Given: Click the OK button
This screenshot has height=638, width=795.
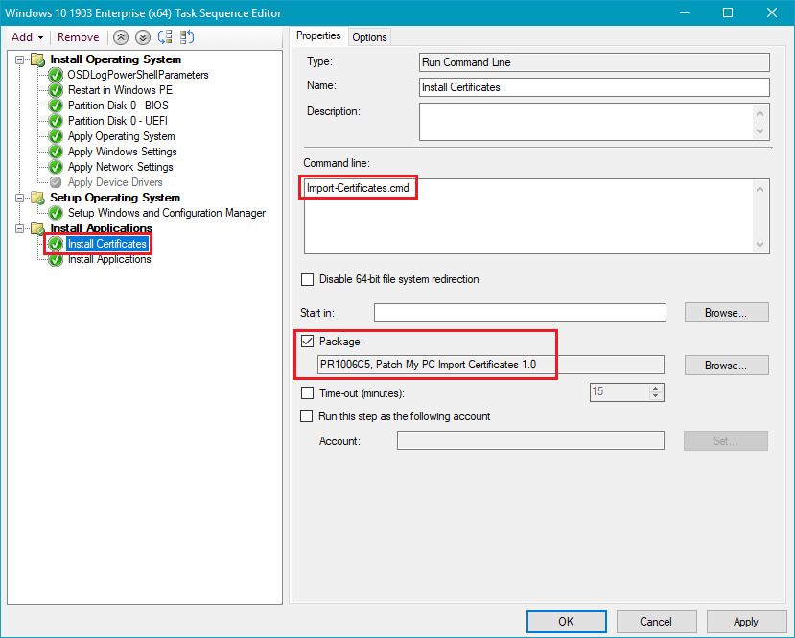Looking at the screenshot, I should click(x=566, y=622).
